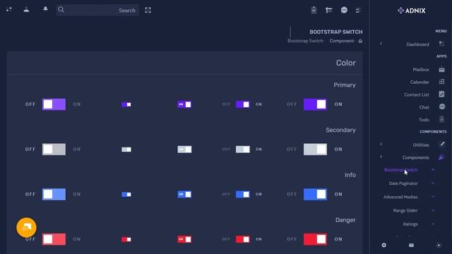Viewport: 452px width, 254px height.
Task: Click the Mailbox envelope icon
Action: pos(441,70)
